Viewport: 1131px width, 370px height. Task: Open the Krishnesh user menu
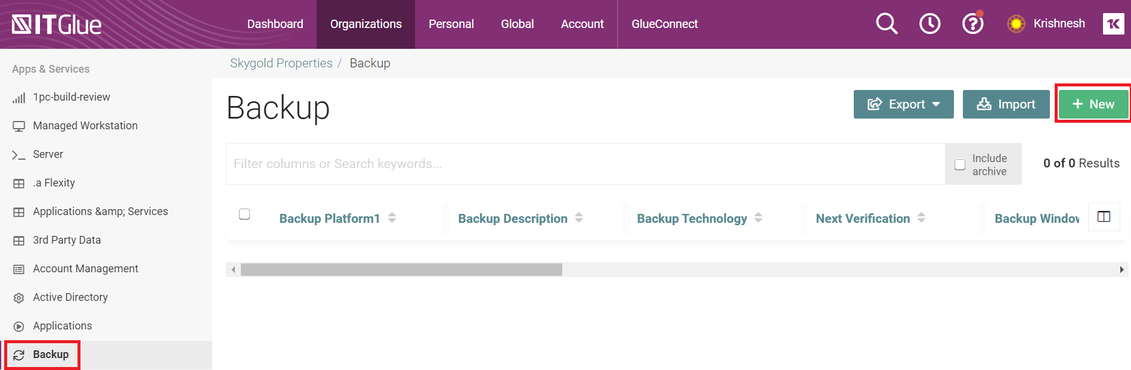(x=1059, y=24)
